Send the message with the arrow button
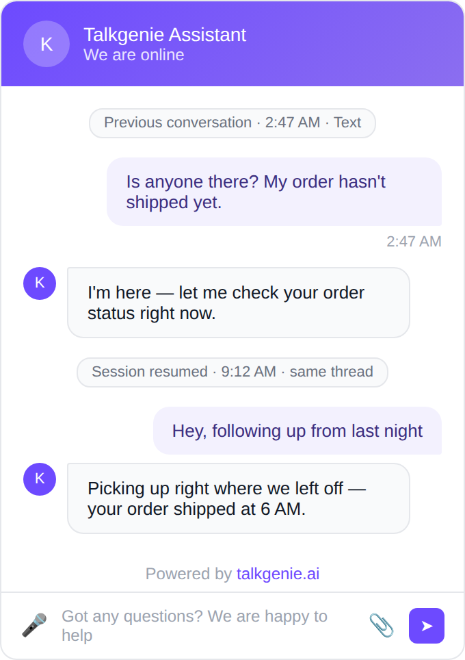The image size is (465, 660). 426,626
